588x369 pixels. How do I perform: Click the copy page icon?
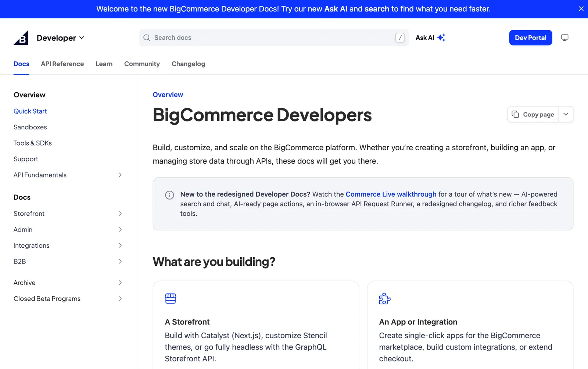pos(515,114)
